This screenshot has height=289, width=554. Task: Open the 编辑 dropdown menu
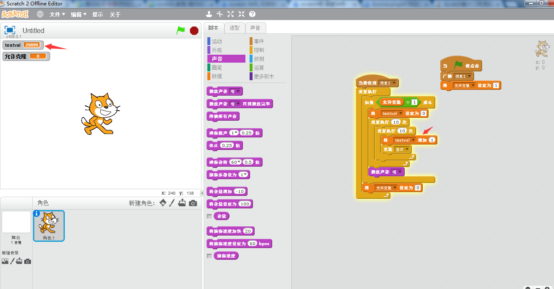(79, 15)
